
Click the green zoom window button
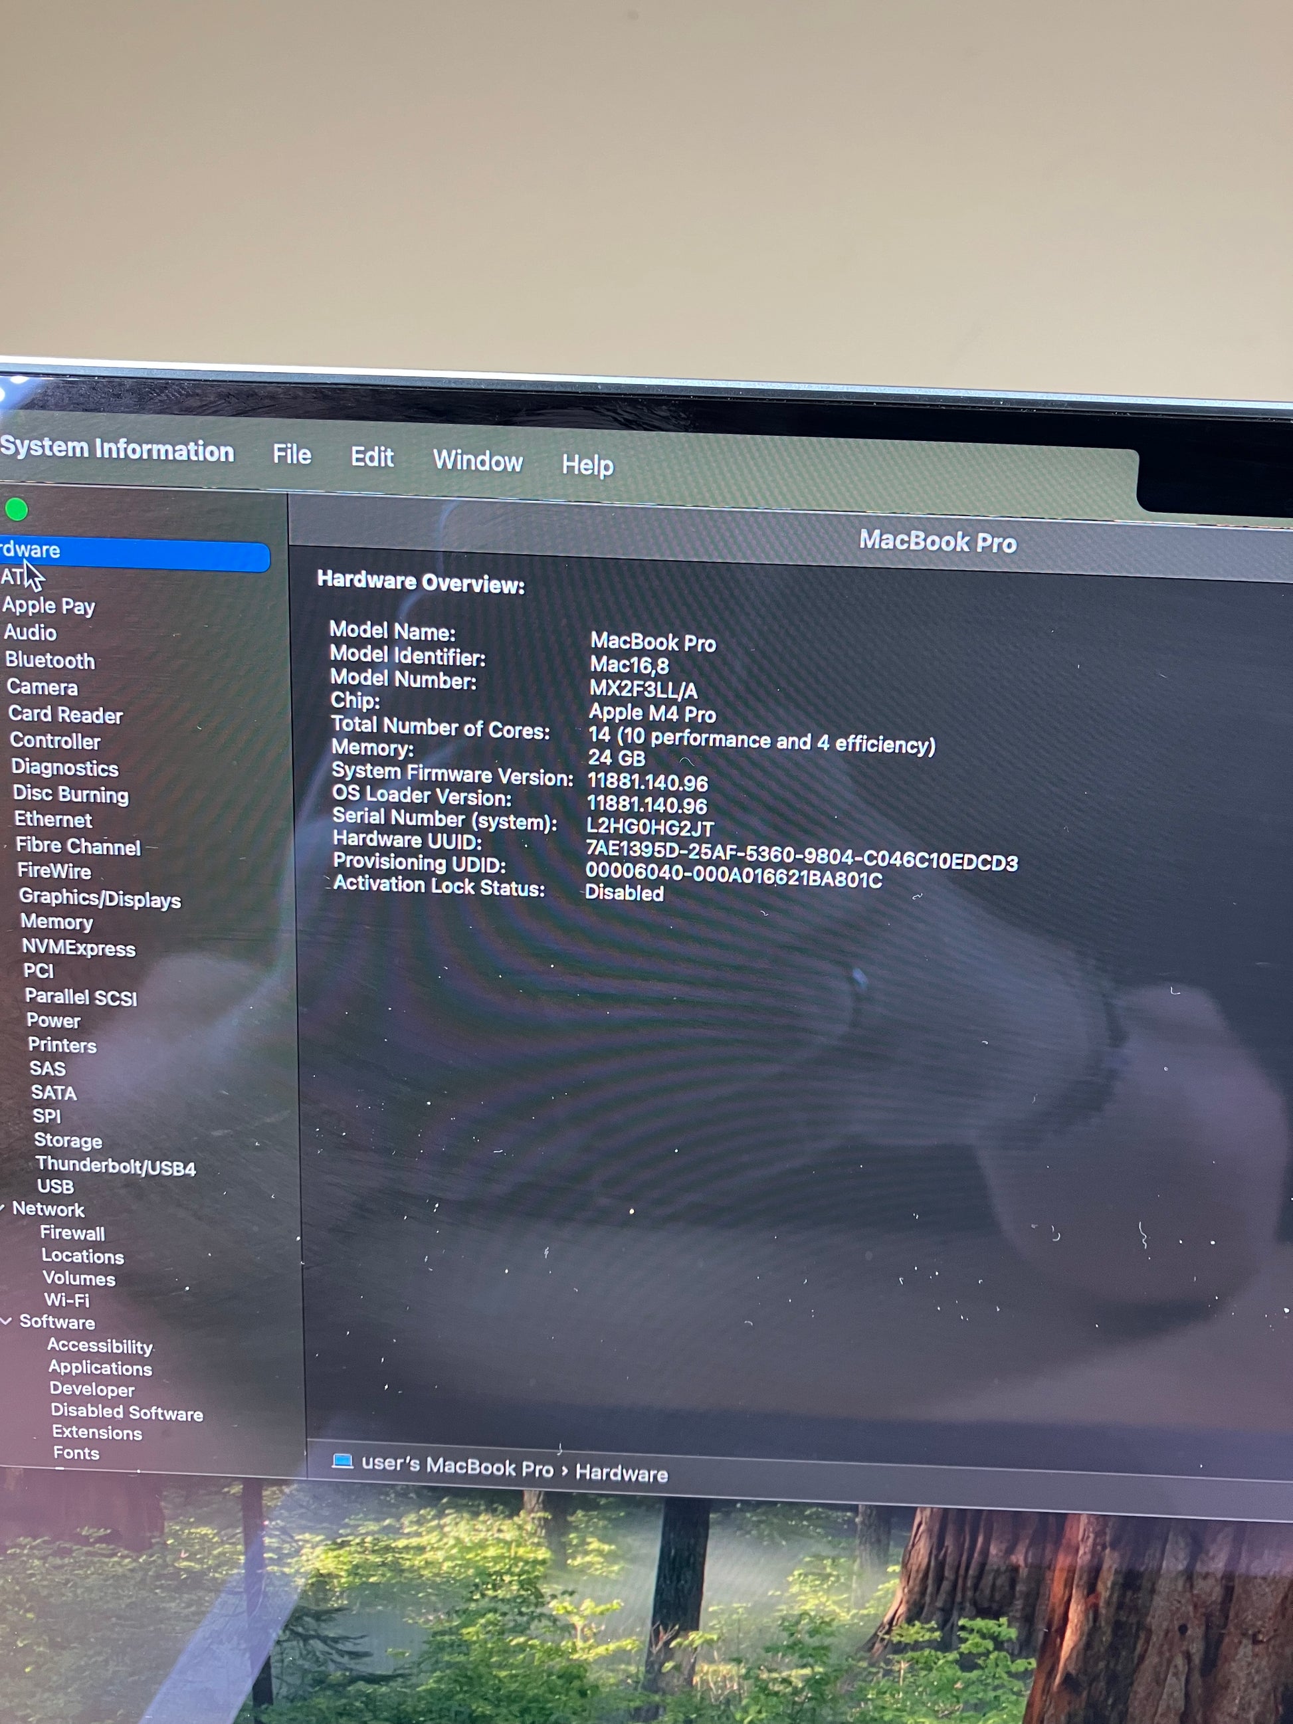17,510
